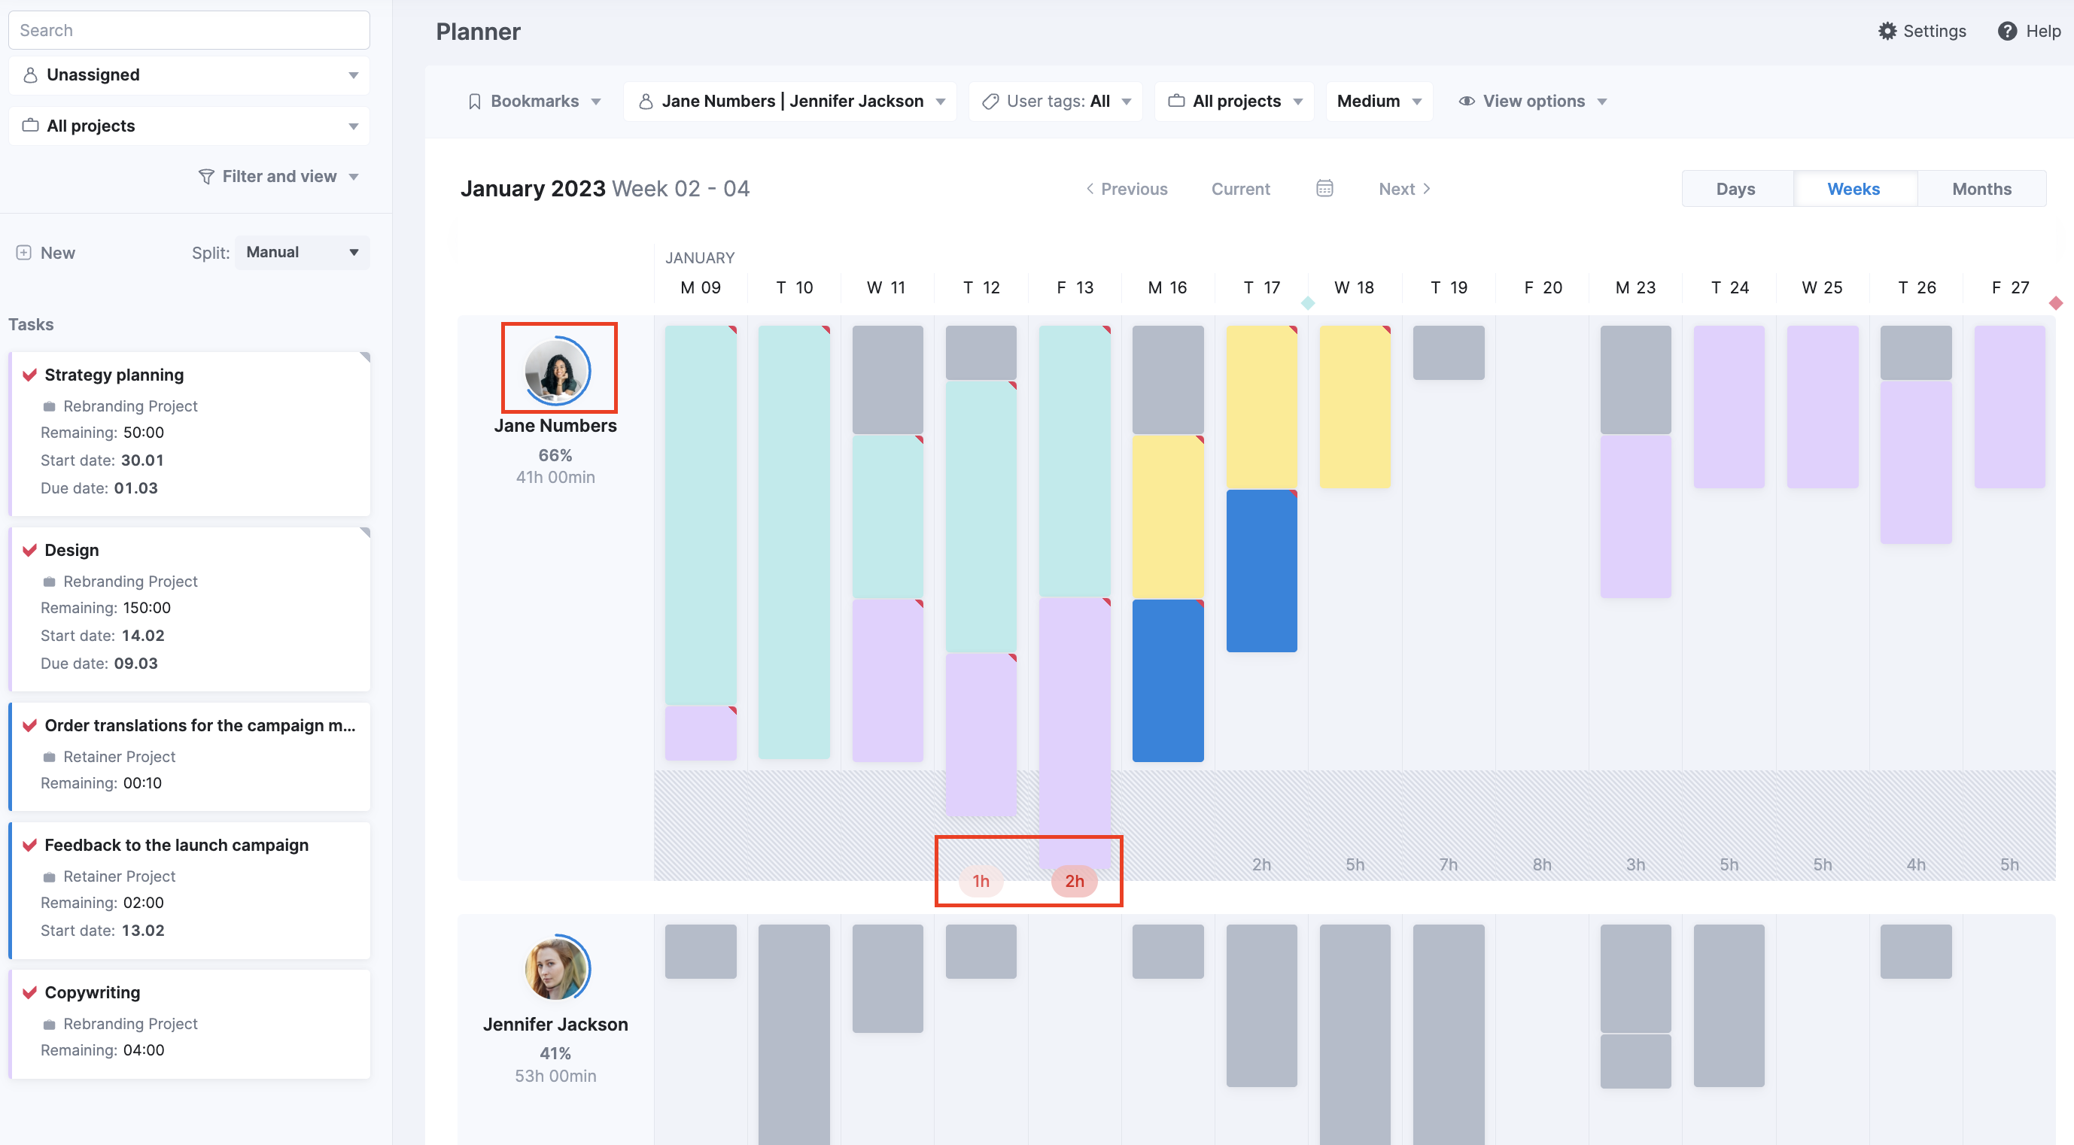Click the briefcase icon in sidebar All projects
2074x1145 pixels.
[31, 126]
